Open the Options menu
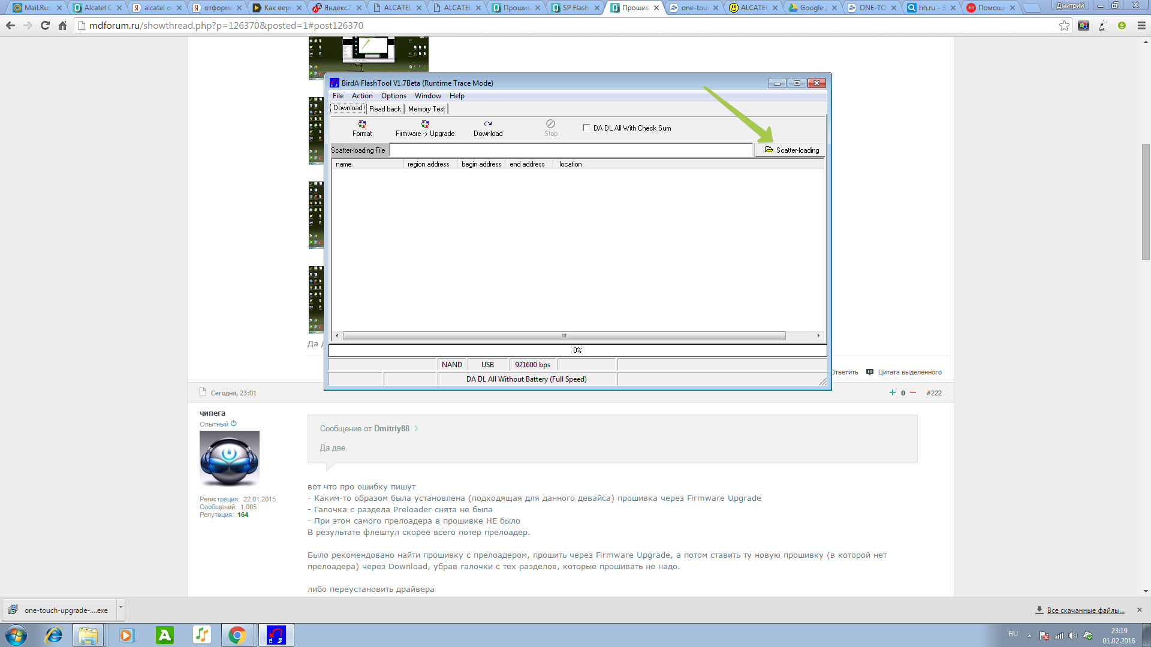Image resolution: width=1151 pixels, height=647 pixels. click(393, 96)
